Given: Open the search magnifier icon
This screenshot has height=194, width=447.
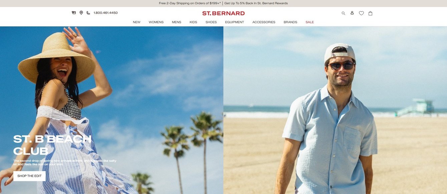Looking at the screenshot, I should [343, 13].
